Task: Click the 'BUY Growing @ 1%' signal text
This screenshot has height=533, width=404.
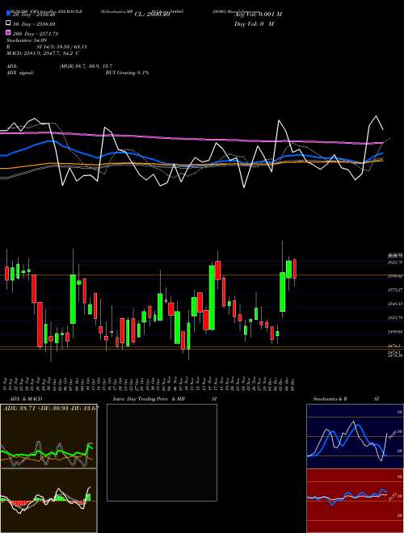Action: 127,73
